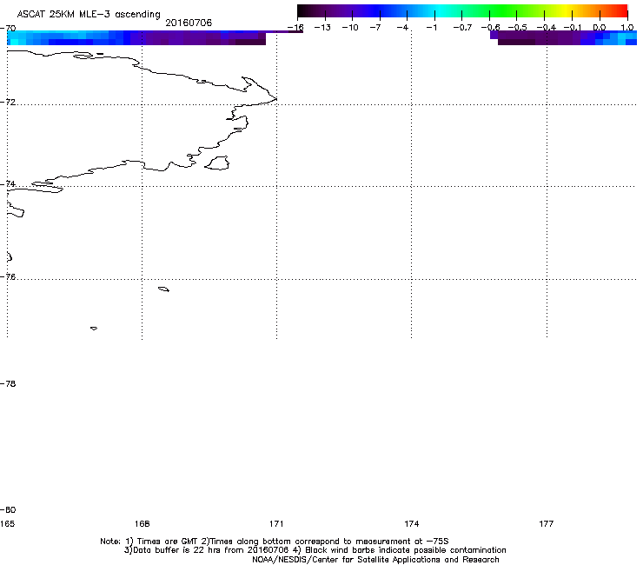Click the cape tip at 171E, -72
The image size is (643, 565).
coord(276,99)
